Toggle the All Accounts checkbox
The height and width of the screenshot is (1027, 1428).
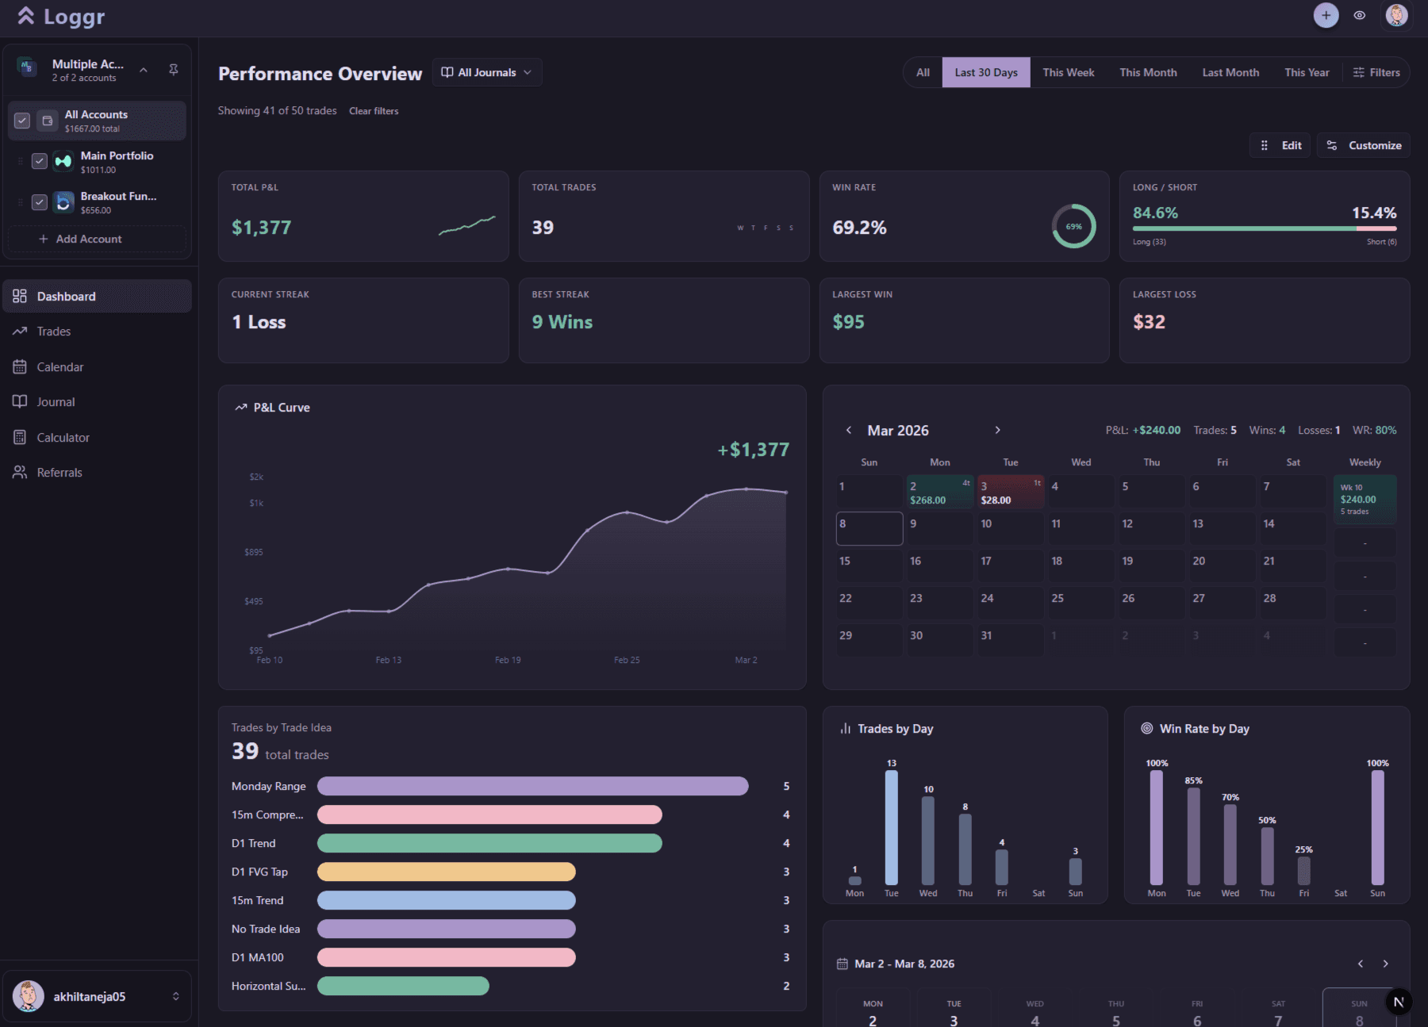[21, 121]
